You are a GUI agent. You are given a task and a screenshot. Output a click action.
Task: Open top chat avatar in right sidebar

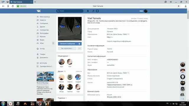(183, 64)
